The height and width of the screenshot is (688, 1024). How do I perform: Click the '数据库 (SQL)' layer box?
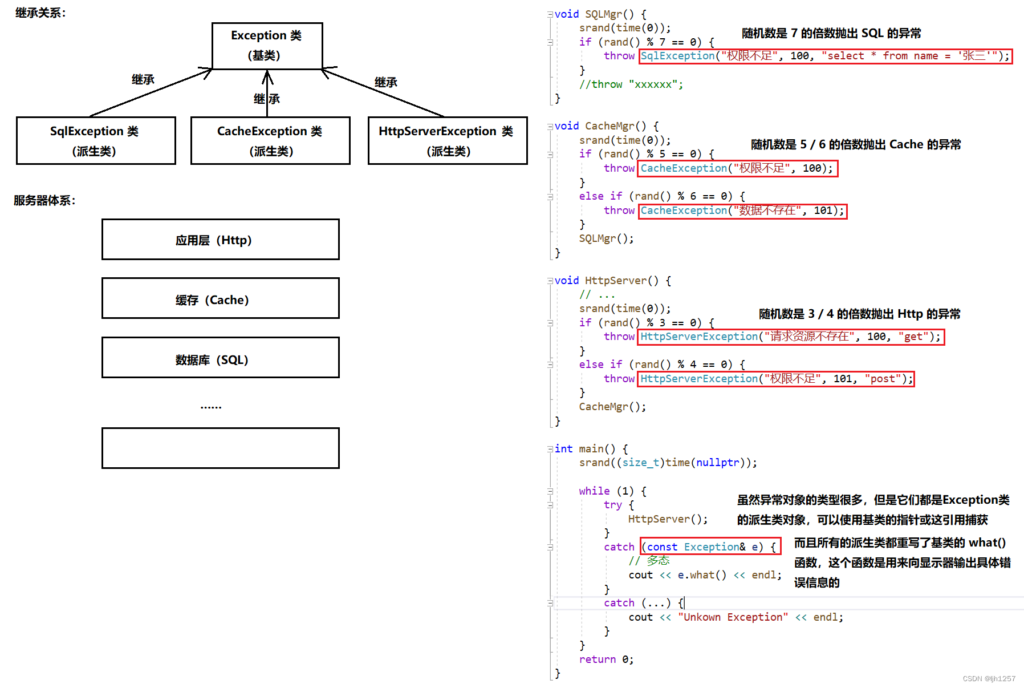221,358
